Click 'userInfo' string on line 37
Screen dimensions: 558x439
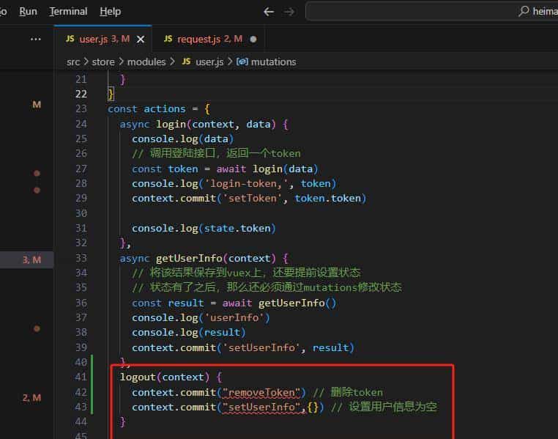coord(234,317)
